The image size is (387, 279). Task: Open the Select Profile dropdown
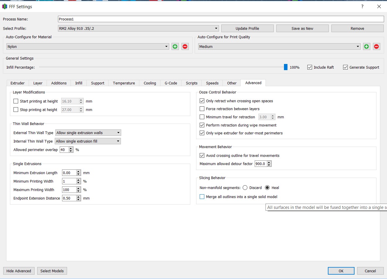(138, 28)
